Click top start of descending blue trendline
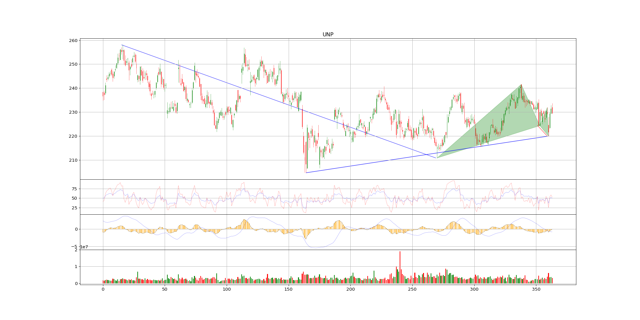This screenshot has height=320, width=640. click(122, 45)
